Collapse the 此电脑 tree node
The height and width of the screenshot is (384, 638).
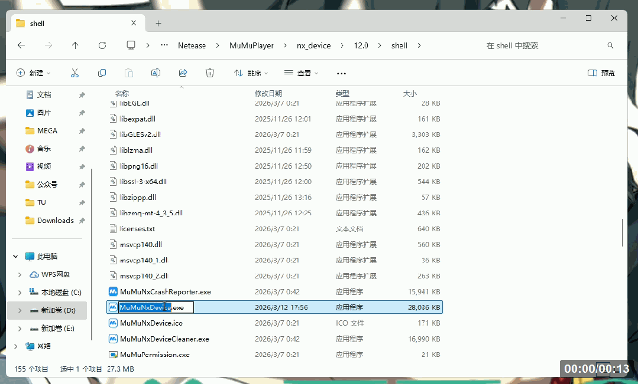pyautogui.click(x=15, y=257)
